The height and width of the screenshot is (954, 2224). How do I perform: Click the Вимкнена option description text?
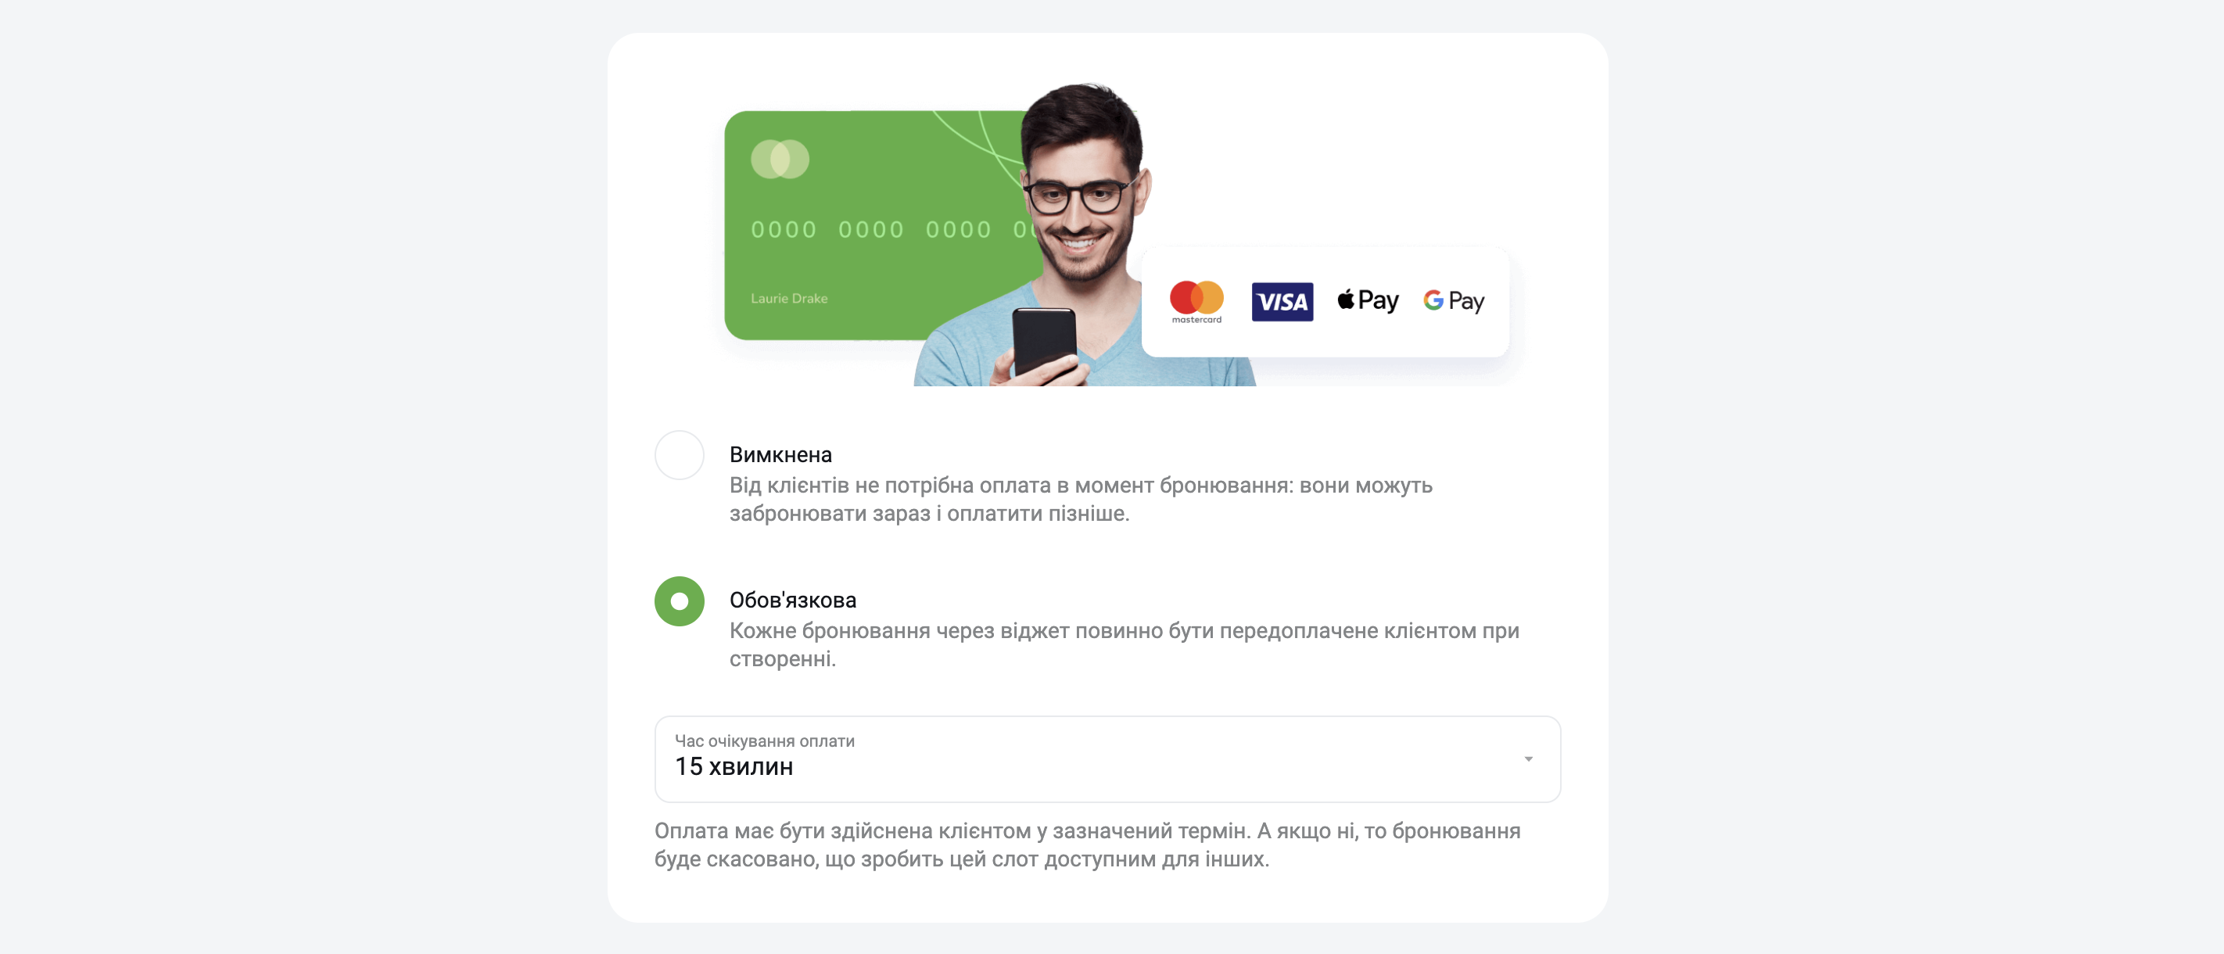coord(1081,499)
